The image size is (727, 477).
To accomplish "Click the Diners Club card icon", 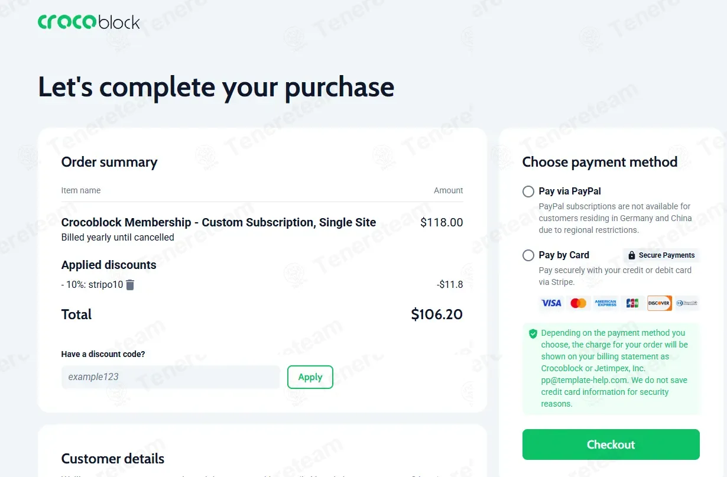I will pyautogui.click(x=687, y=303).
